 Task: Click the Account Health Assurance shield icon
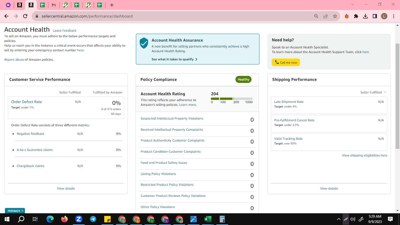coord(144,43)
